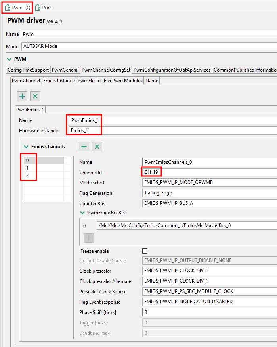277x347 pixels.
Task: Collapse the PwmEmiosBusRef section
Action: click(82, 213)
